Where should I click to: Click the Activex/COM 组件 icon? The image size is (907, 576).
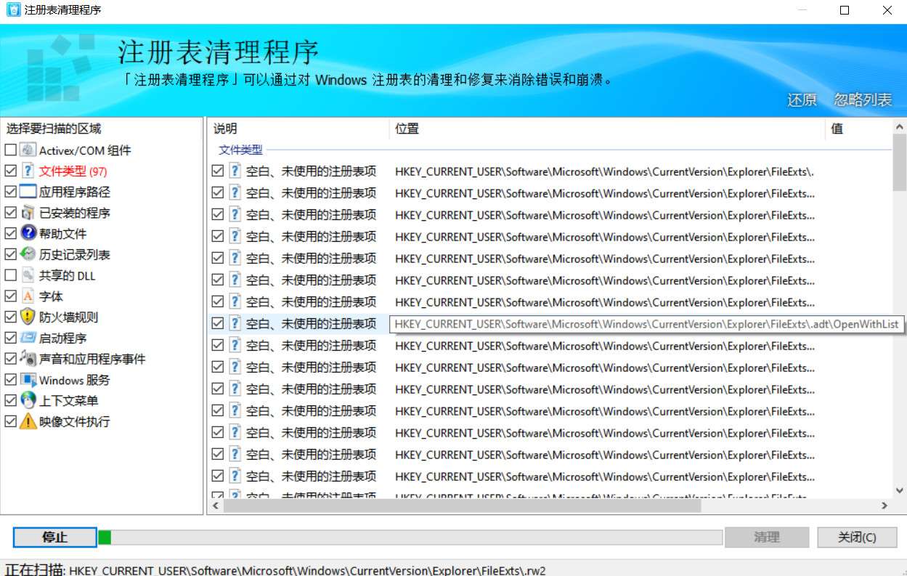pyautogui.click(x=28, y=150)
